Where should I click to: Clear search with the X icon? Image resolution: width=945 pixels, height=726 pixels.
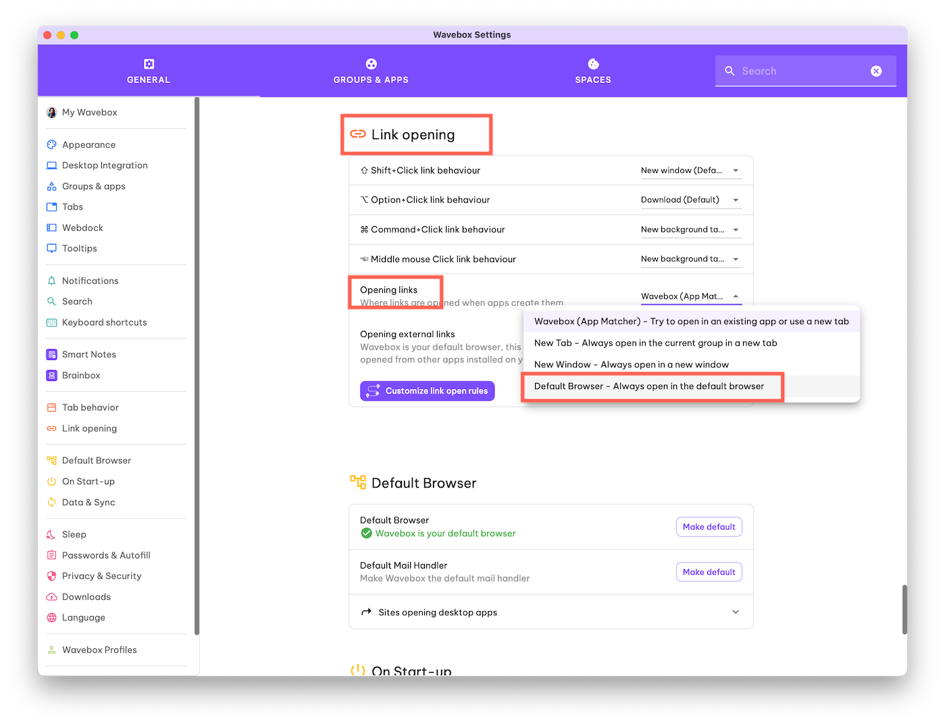[876, 71]
